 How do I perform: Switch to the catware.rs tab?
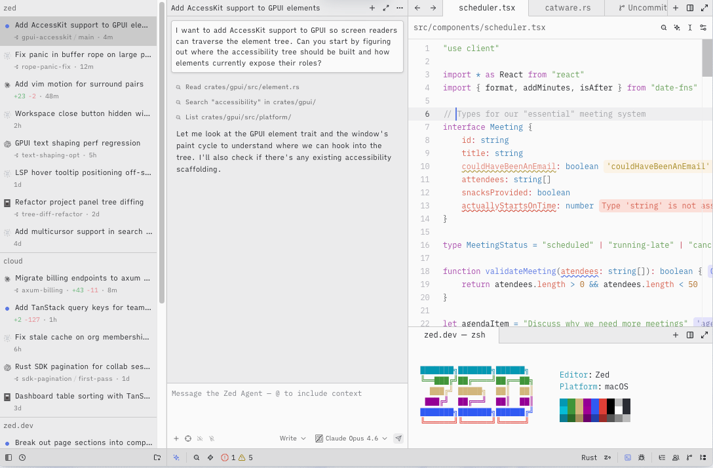coord(568,8)
